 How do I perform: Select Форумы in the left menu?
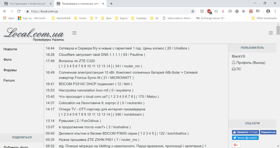tap(10, 70)
